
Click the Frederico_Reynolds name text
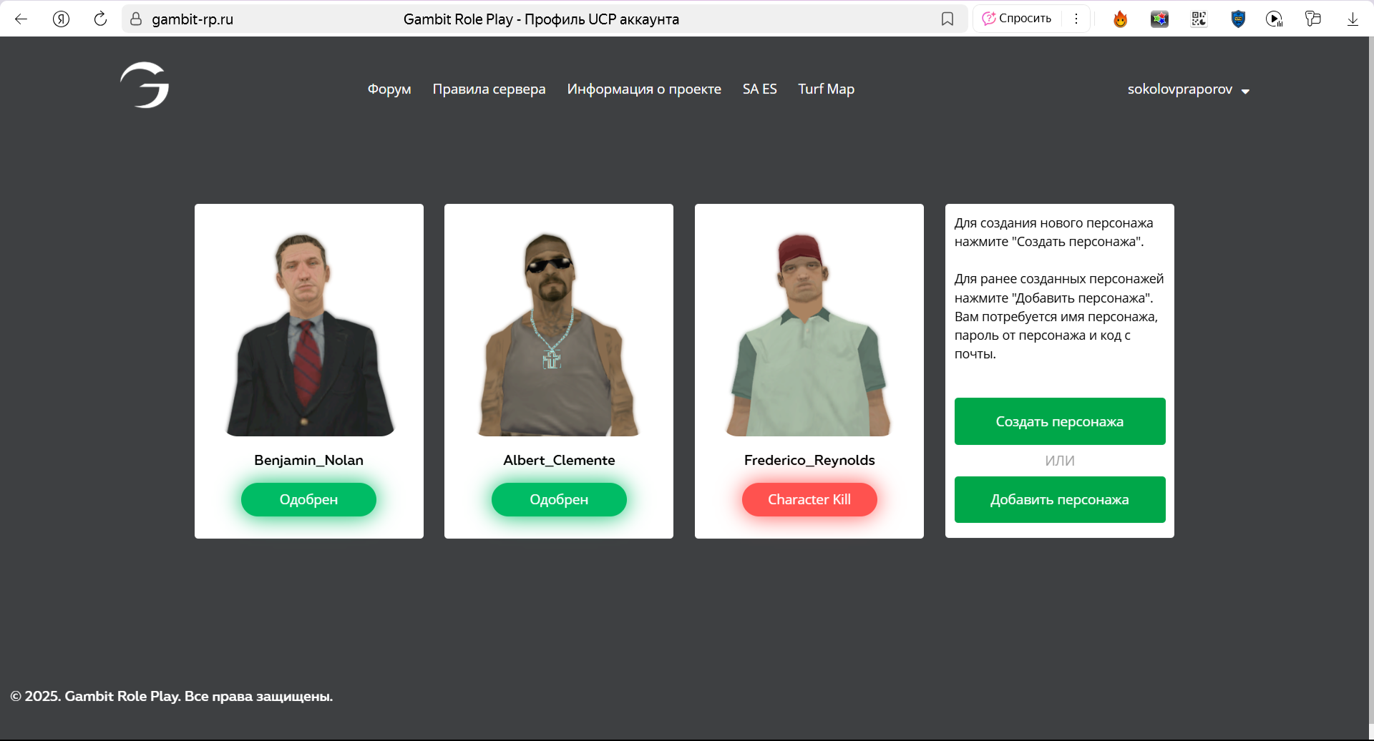809,460
